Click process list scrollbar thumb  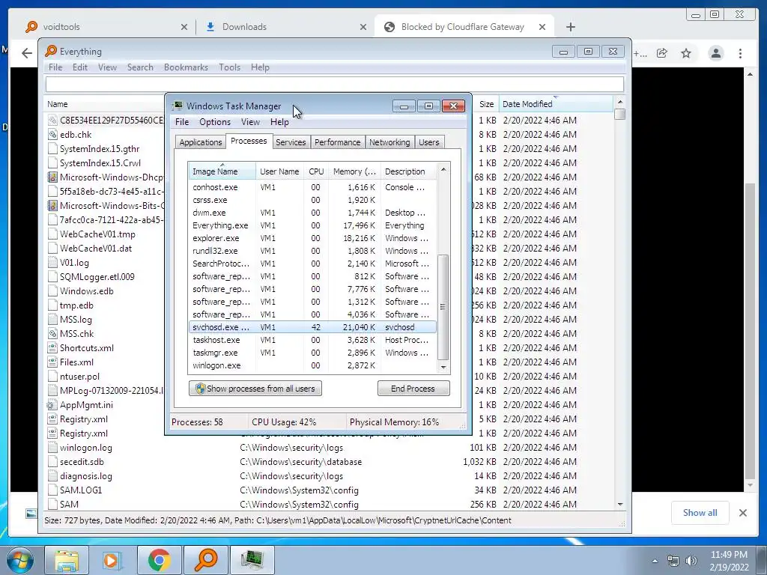pos(443,308)
